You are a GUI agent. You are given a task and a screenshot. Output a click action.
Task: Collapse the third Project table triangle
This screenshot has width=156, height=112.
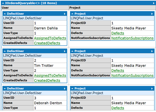pyautogui.click(x=72, y=89)
